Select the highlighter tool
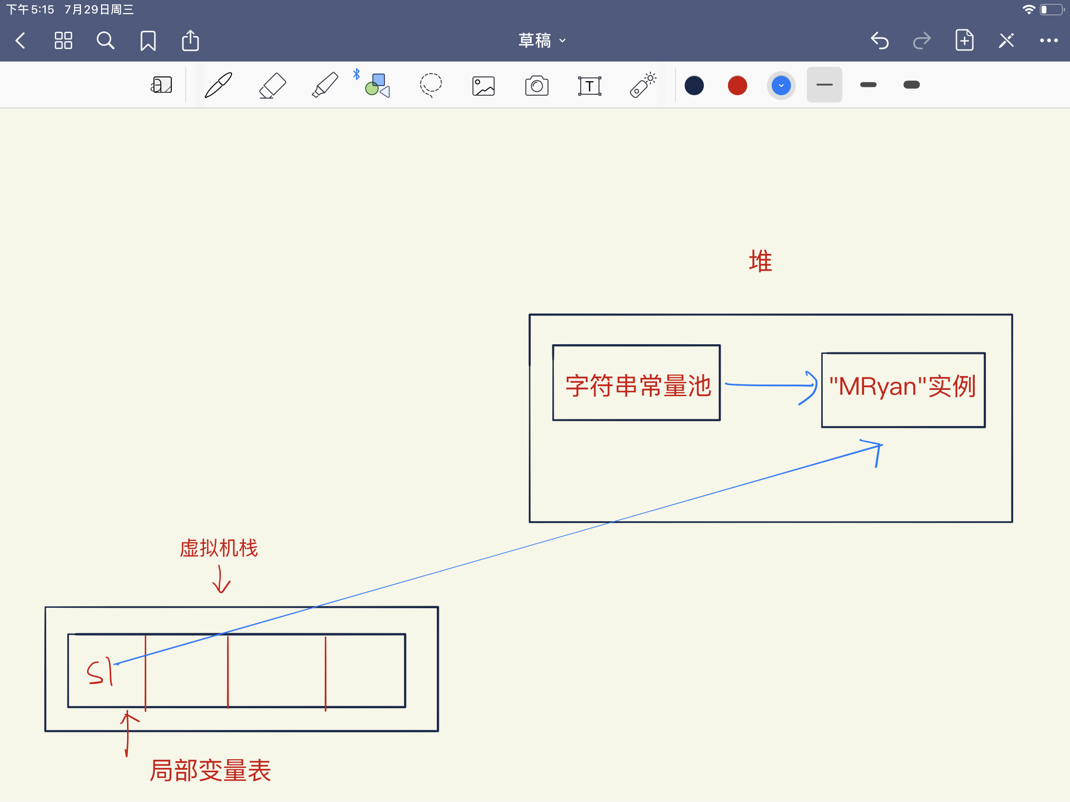 pos(325,85)
